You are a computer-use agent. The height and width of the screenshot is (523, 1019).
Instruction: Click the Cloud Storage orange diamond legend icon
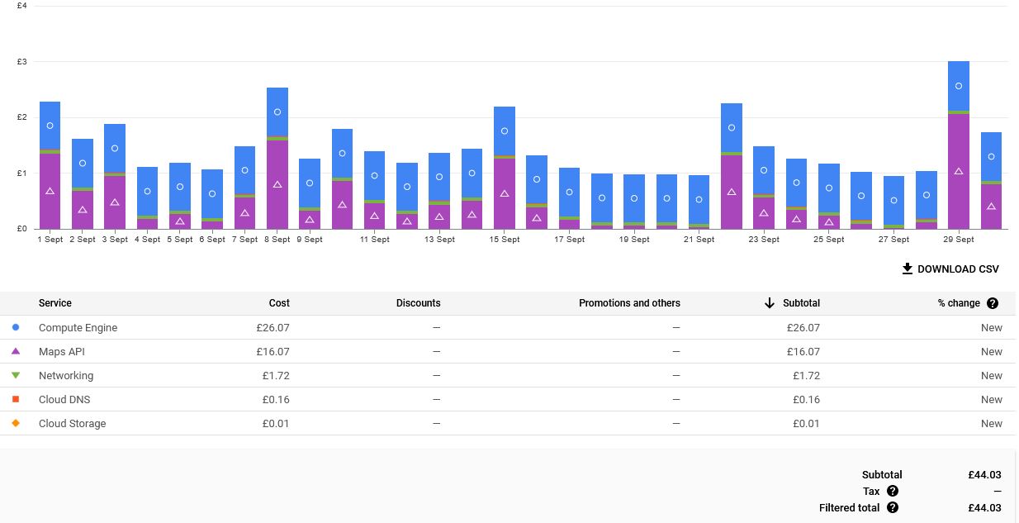[x=16, y=423]
